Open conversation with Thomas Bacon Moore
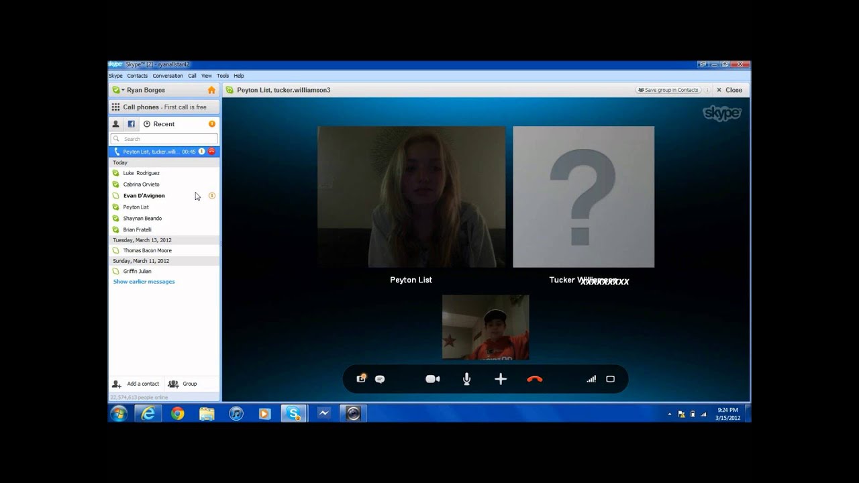Viewport: 859px width, 483px height. [x=164, y=250]
